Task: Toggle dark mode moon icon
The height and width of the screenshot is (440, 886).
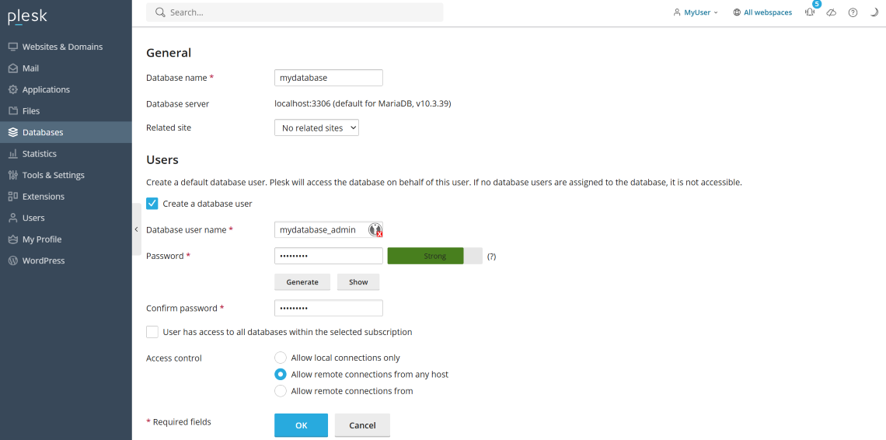Action: coord(874,12)
